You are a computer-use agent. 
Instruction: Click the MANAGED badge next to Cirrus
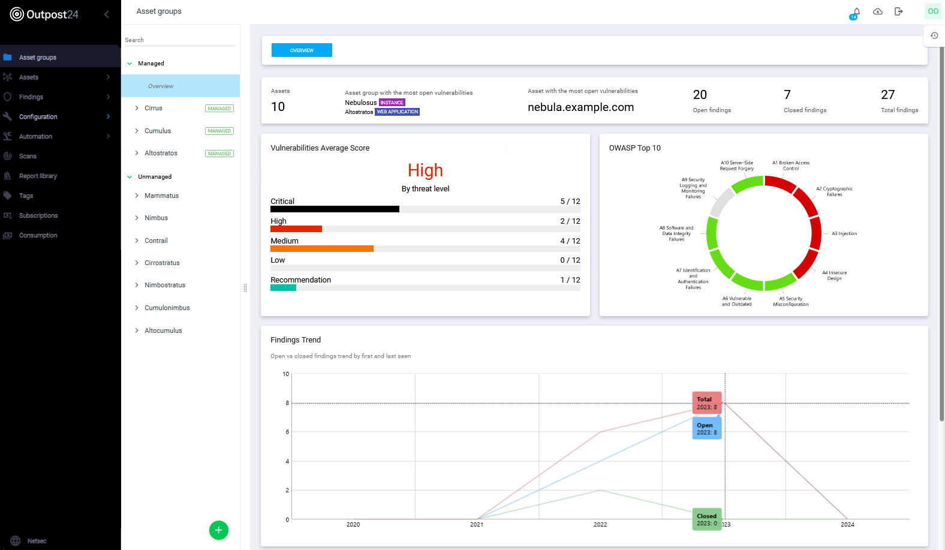(219, 109)
